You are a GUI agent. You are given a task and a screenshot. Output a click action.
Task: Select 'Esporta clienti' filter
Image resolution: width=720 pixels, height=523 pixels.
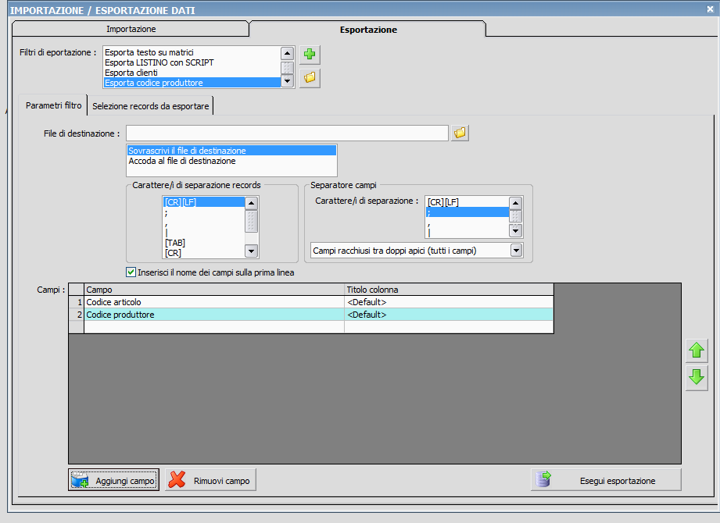point(192,73)
